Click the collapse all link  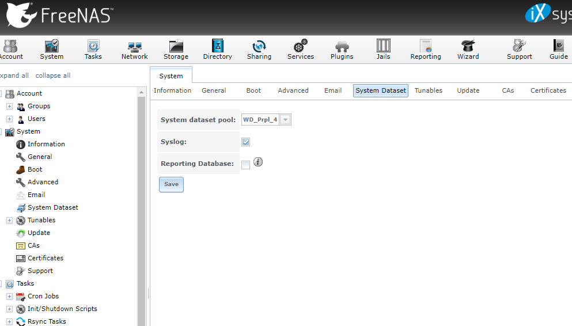pyautogui.click(x=53, y=75)
